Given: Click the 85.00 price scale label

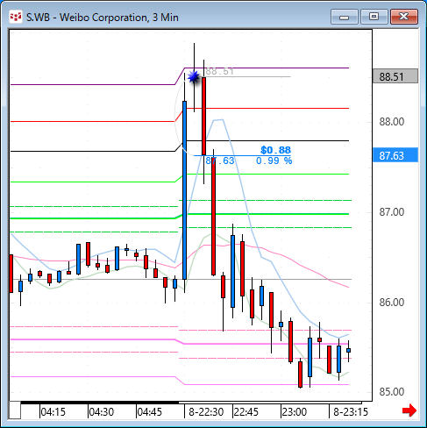Looking at the screenshot, I should 392,392.
